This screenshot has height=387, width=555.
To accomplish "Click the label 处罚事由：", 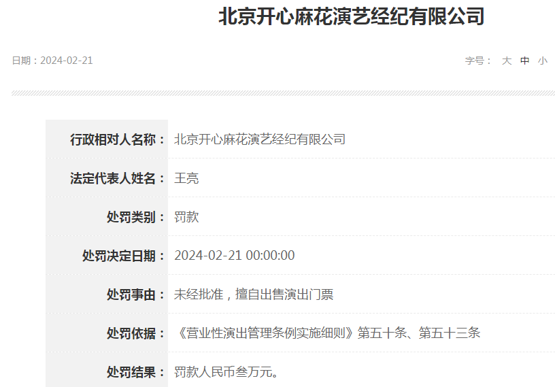I will [136, 295].
